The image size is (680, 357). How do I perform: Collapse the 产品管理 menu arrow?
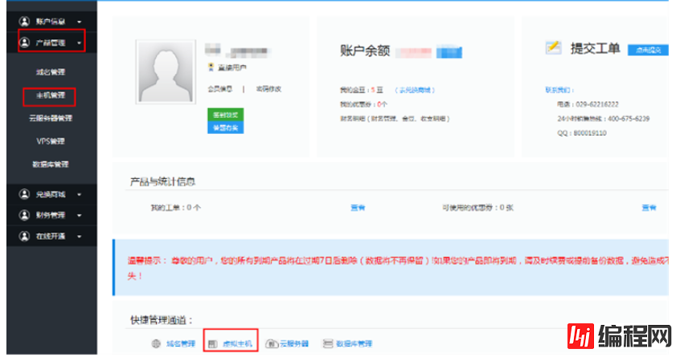79,43
